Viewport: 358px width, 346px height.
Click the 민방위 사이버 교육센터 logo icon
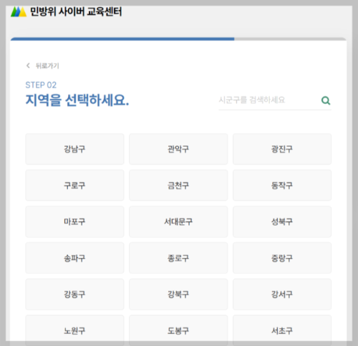[x=19, y=11]
